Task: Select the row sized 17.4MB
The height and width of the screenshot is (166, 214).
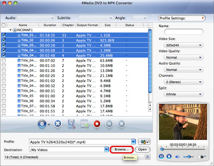Action: pyautogui.click(x=74, y=111)
